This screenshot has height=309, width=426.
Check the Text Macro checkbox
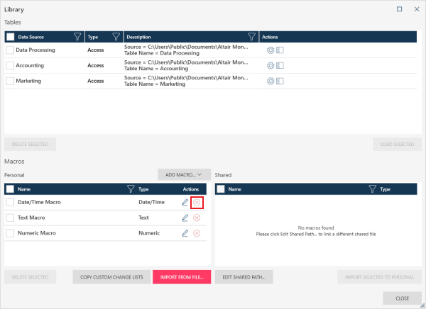click(x=10, y=218)
